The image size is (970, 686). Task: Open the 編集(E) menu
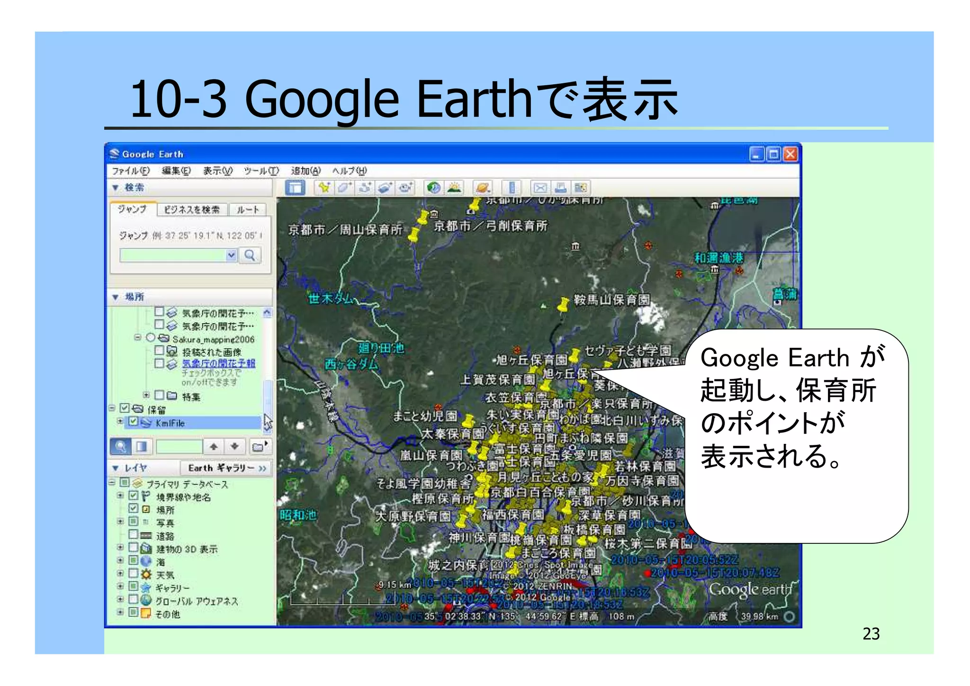(x=176, y=171)
